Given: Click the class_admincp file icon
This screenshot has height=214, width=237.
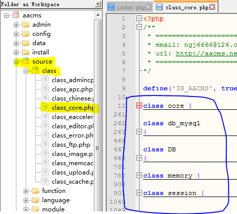Looking at the screenshot, I should (x=45, y=80).
